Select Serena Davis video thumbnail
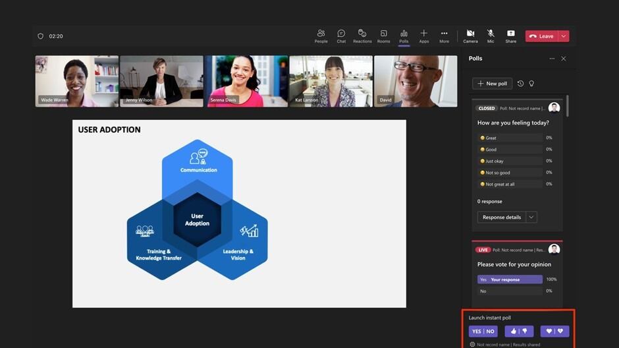Image resolution: width=619 pixels, height=348 pixels. click(246, 81)
